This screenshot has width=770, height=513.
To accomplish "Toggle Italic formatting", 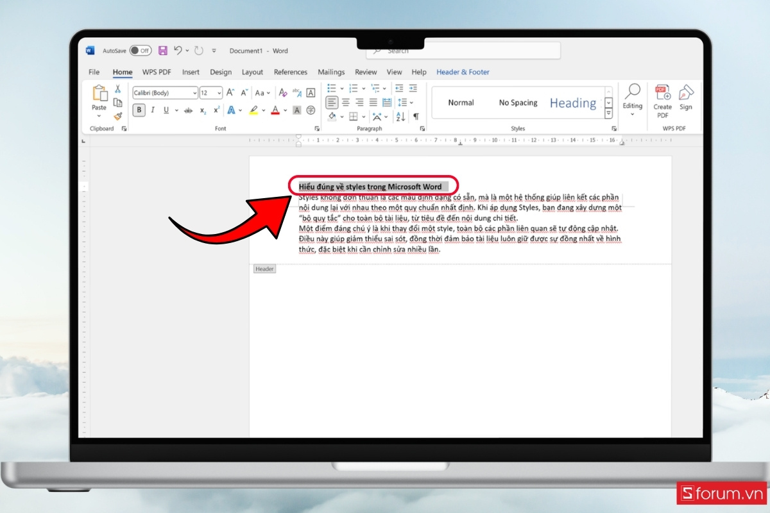I will click(153, 110).
